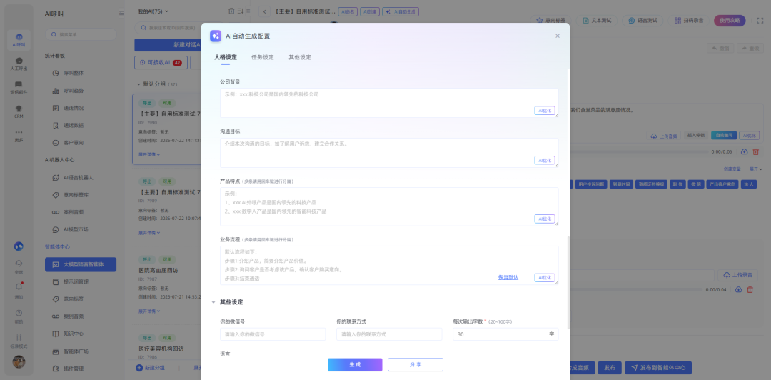The image size is (771, 380).
Task: Click 每次输出字数 field showing 30
Action: coord(505,334)
